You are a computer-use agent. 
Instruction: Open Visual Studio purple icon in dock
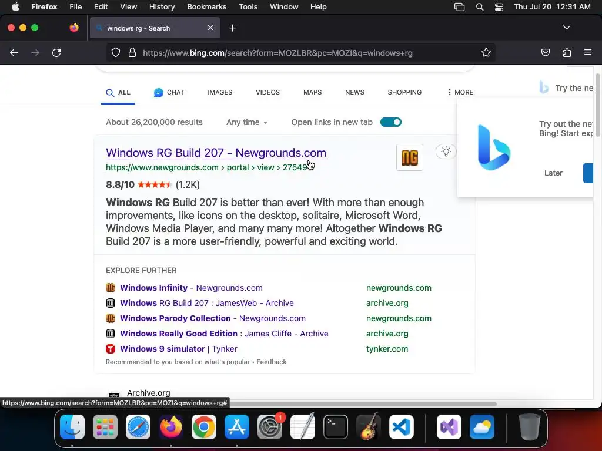pos(449,427)
